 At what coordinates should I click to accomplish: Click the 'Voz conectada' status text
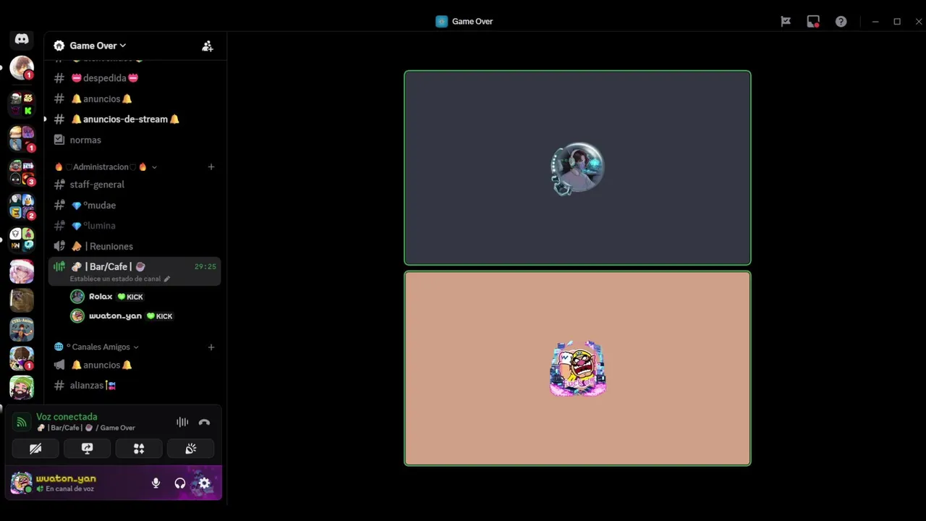[67, 417]
